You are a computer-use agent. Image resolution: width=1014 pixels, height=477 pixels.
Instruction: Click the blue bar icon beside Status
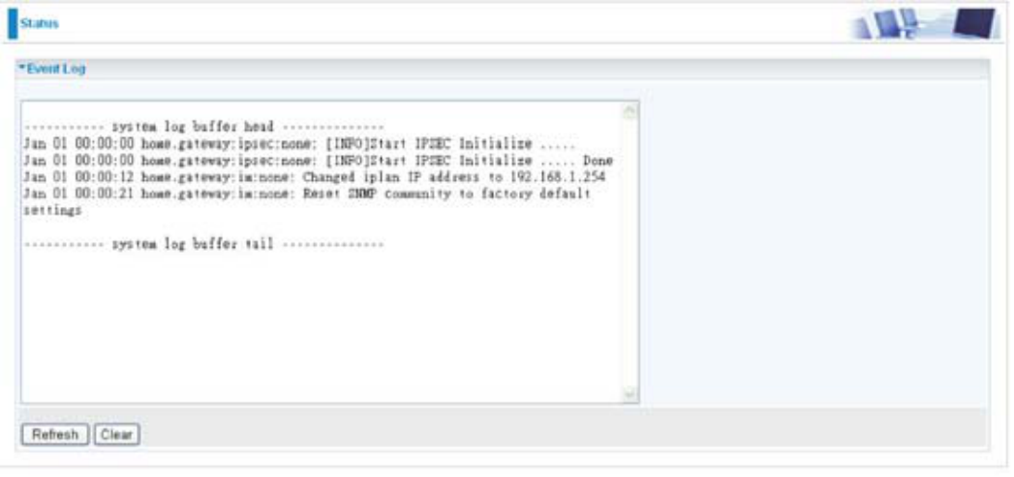(13, 23)
